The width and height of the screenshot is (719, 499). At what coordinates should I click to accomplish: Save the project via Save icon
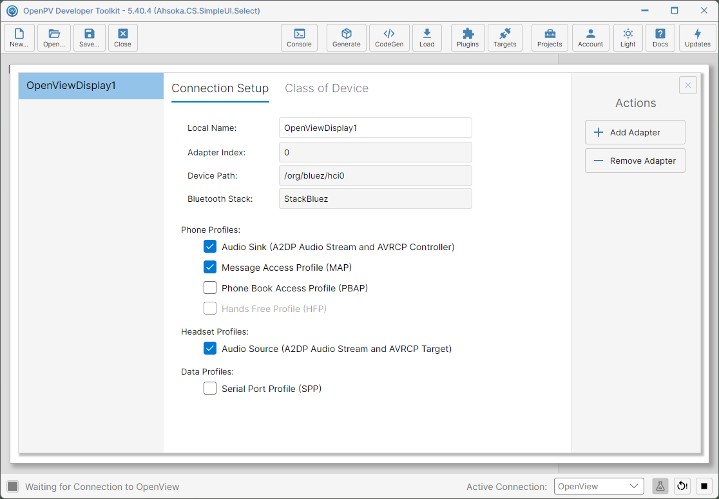tap(90, 37)
